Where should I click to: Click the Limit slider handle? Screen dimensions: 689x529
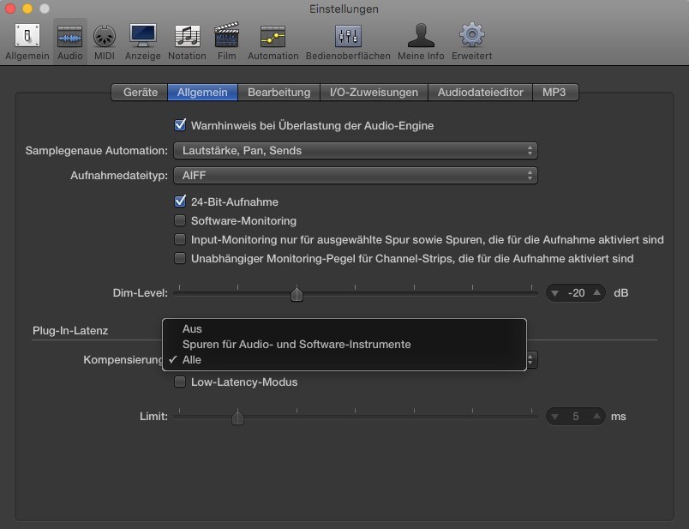tap(237, 418)
